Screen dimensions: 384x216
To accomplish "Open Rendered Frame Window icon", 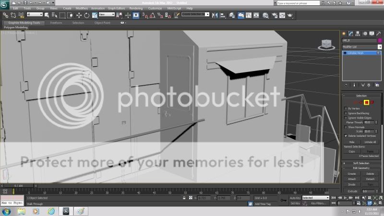I will click(282, 15).
